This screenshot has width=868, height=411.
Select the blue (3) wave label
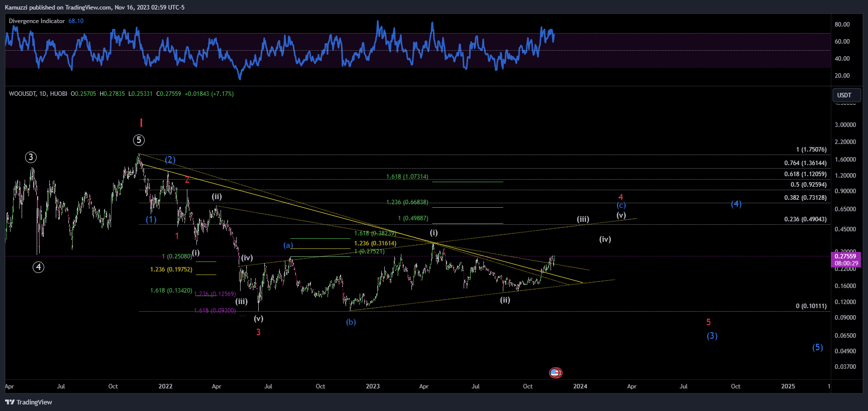[712, 336]
